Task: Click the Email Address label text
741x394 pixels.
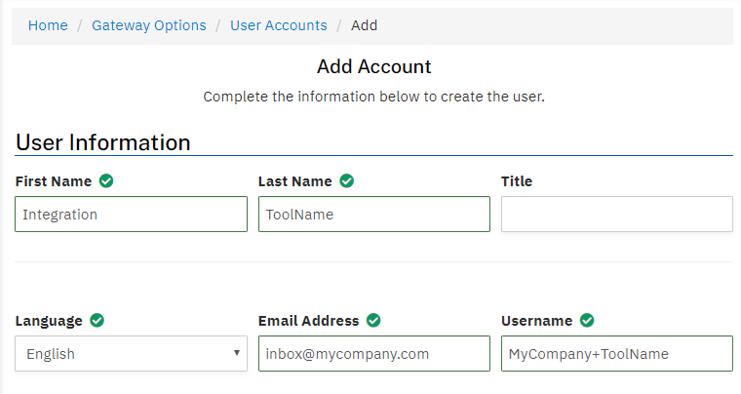Action: tap(308, 321)
